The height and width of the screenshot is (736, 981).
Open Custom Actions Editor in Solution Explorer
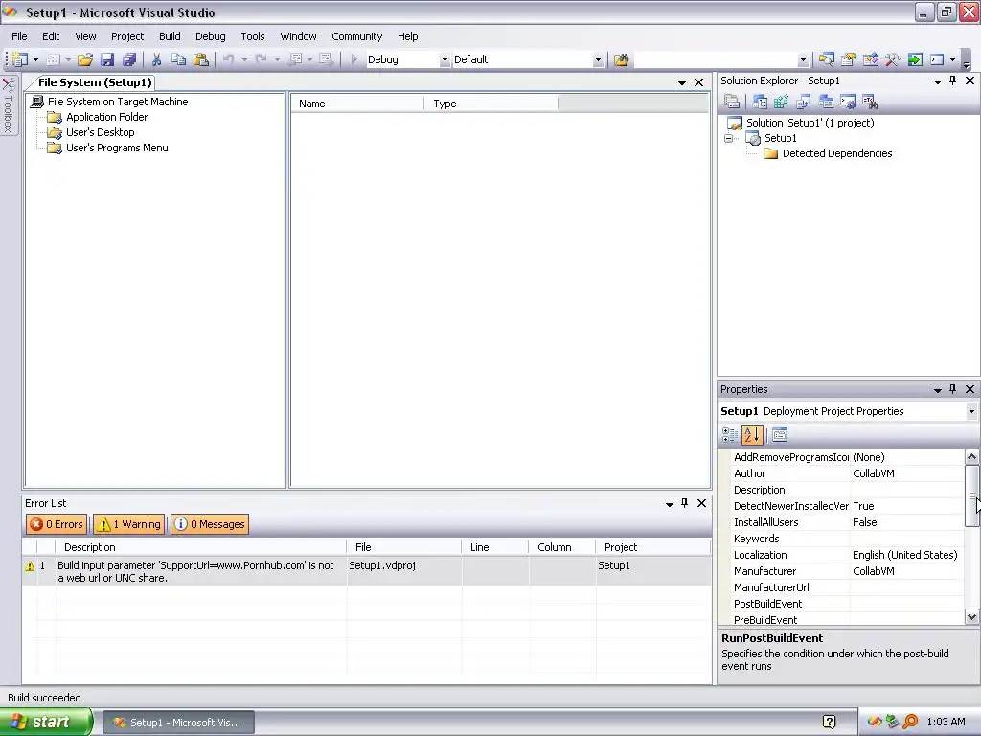pos(848,102)
